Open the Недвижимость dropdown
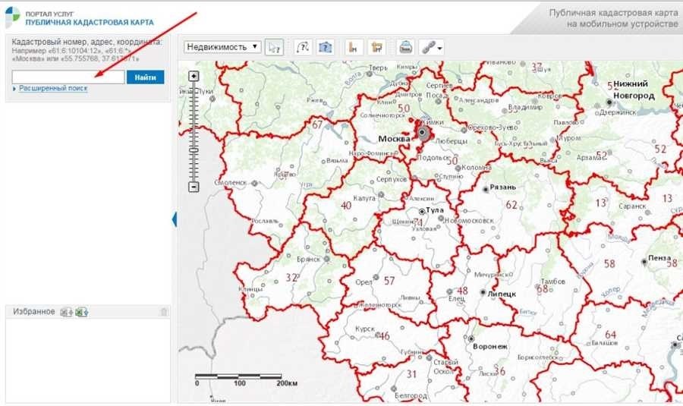The height and width of the screenshot is (406, 683). pyautogui.click(x=222, y=47)
